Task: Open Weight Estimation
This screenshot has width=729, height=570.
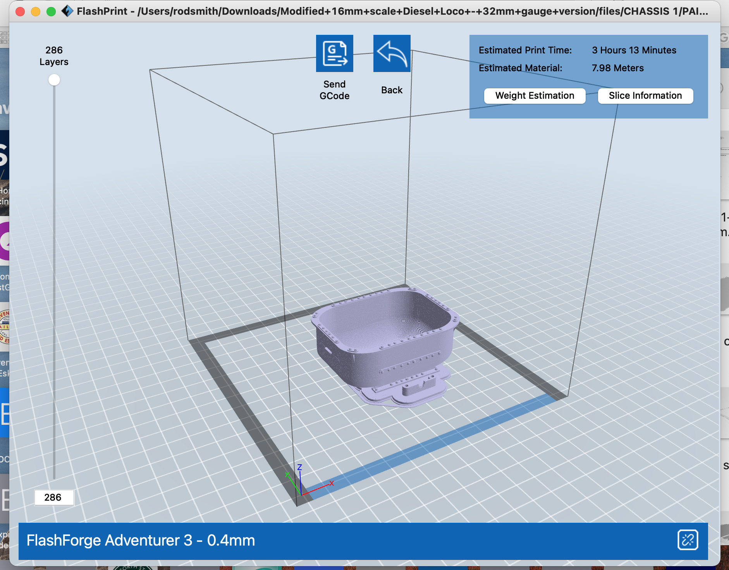Action: tap(535, 96)
